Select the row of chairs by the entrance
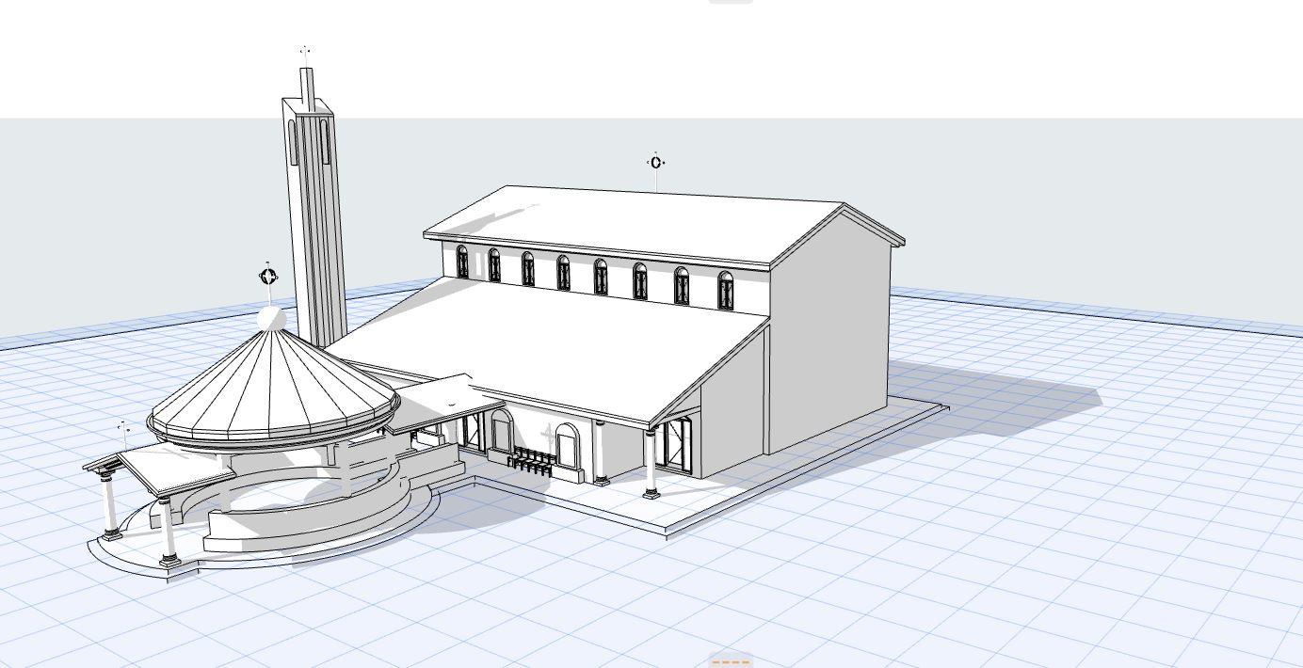This screenshot has height=668, width=1303. 529,460
